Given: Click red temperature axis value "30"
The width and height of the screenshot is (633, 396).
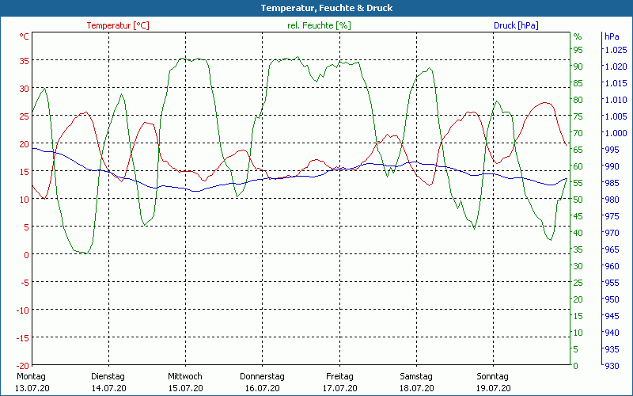Looking at the screenshot, I should click(25, 89).
